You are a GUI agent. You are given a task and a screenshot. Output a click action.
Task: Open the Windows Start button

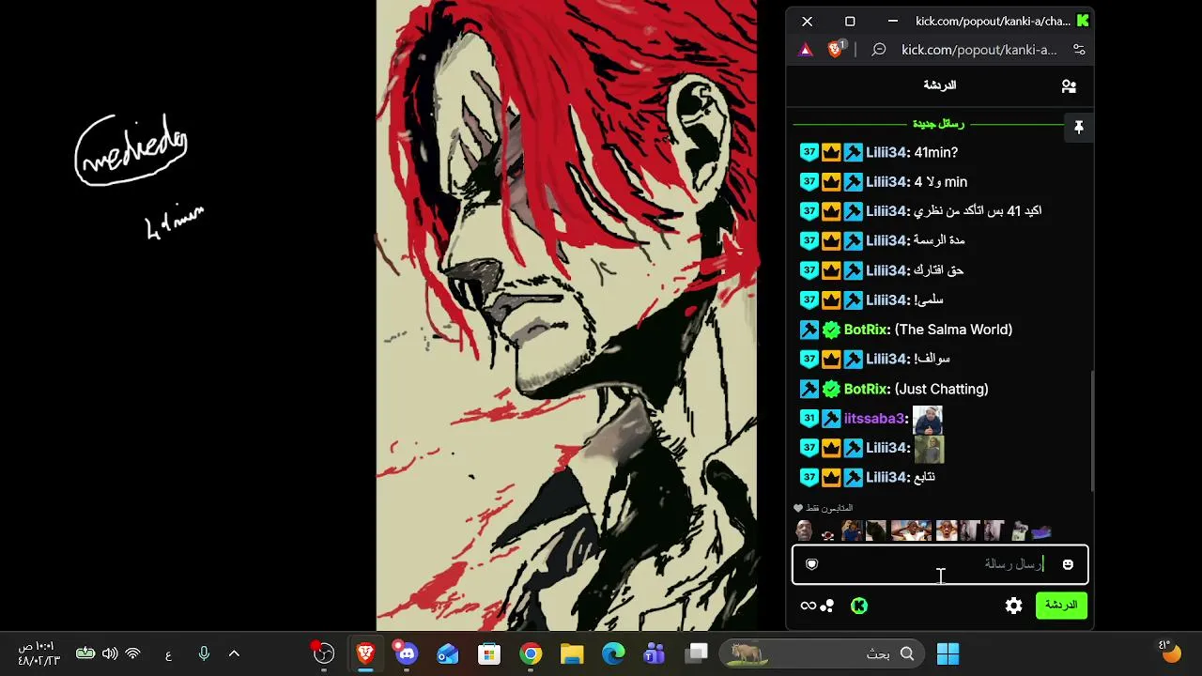coord(948,653)
